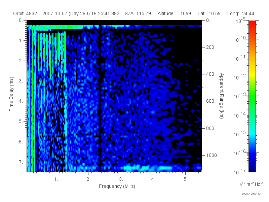Screen dimensions: 269x202
Task: Click frequency tick label "4."
Action: pos(153,179)
